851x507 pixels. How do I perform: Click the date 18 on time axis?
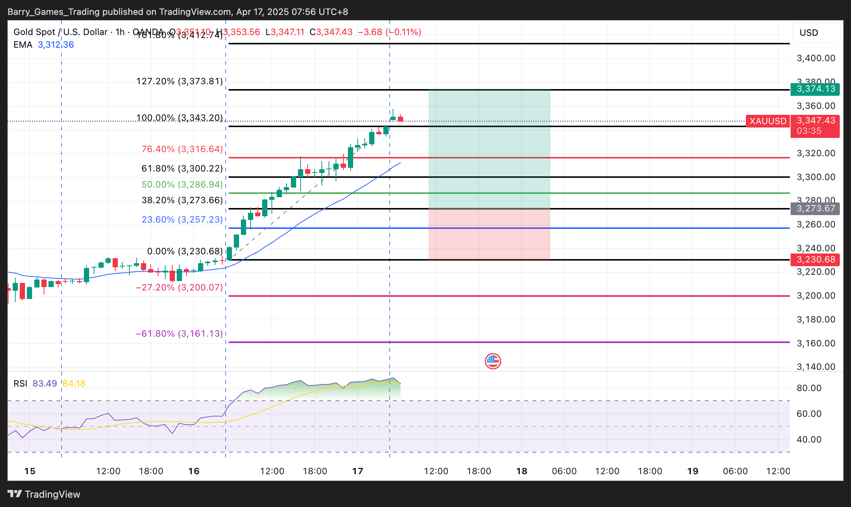[521, 471]
